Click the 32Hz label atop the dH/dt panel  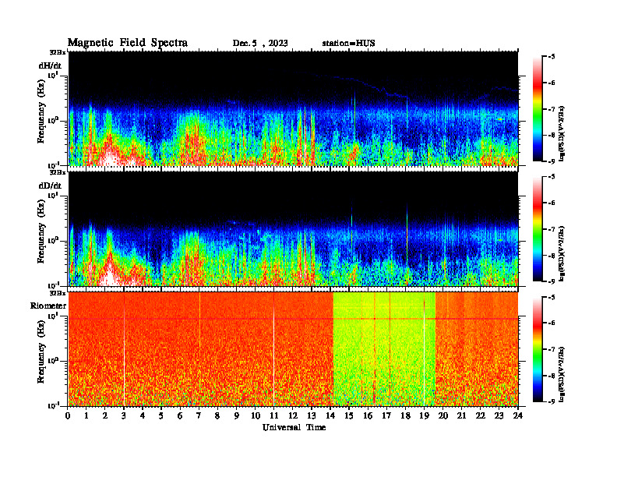coord(58,52)
